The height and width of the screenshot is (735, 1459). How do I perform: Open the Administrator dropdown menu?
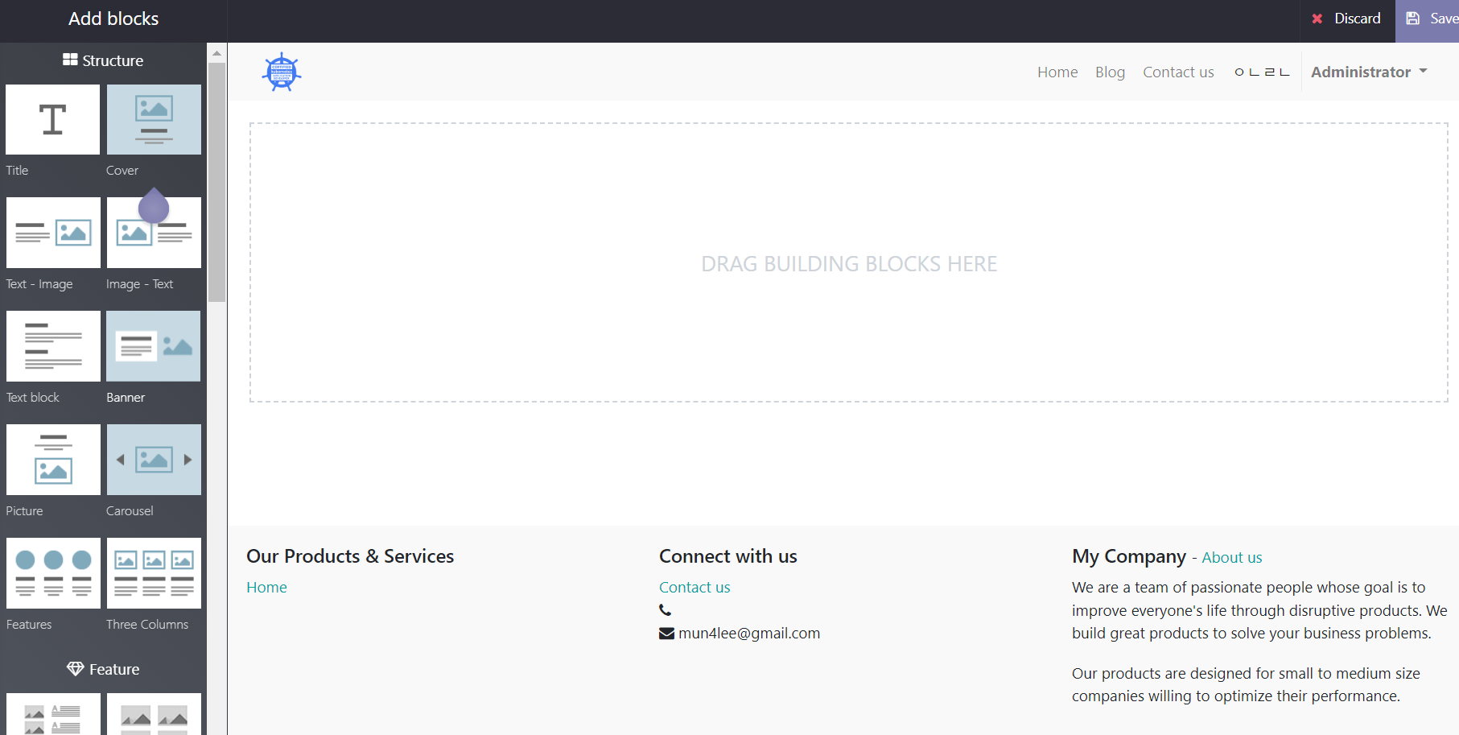coord(1368,72)
